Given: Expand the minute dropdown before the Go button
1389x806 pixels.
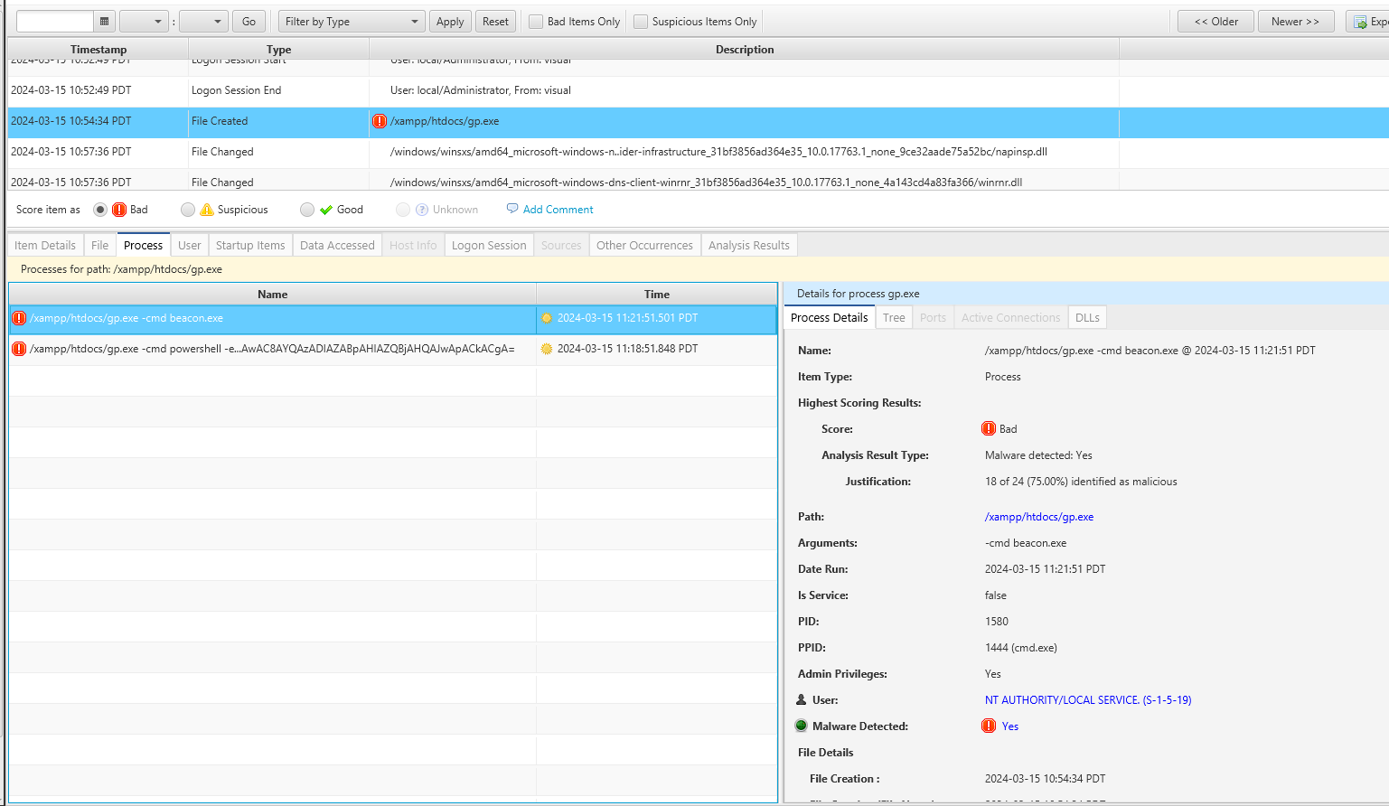Looking at the screenshot, I should click(x=203, y=22).
